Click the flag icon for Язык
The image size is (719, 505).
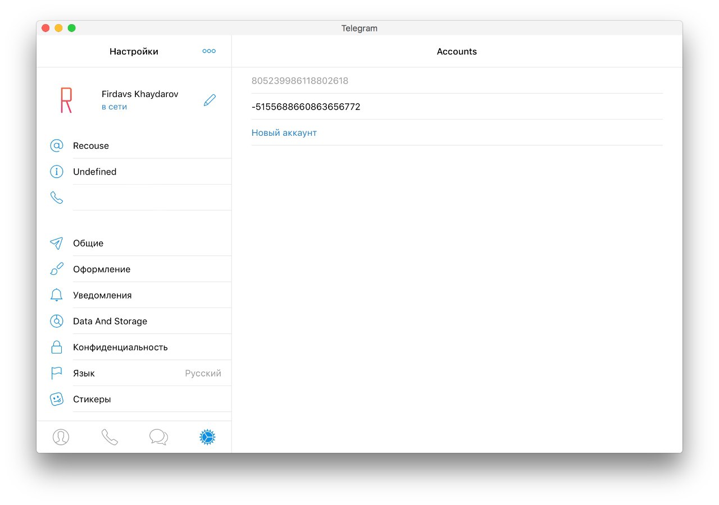click(x=57, y=373)
